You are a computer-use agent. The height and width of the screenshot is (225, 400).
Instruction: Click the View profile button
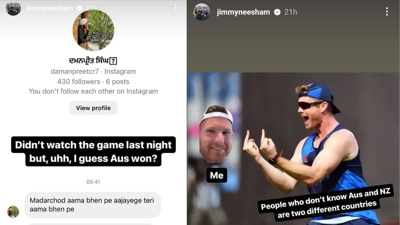pyautogui.click(x=93, y=108)
